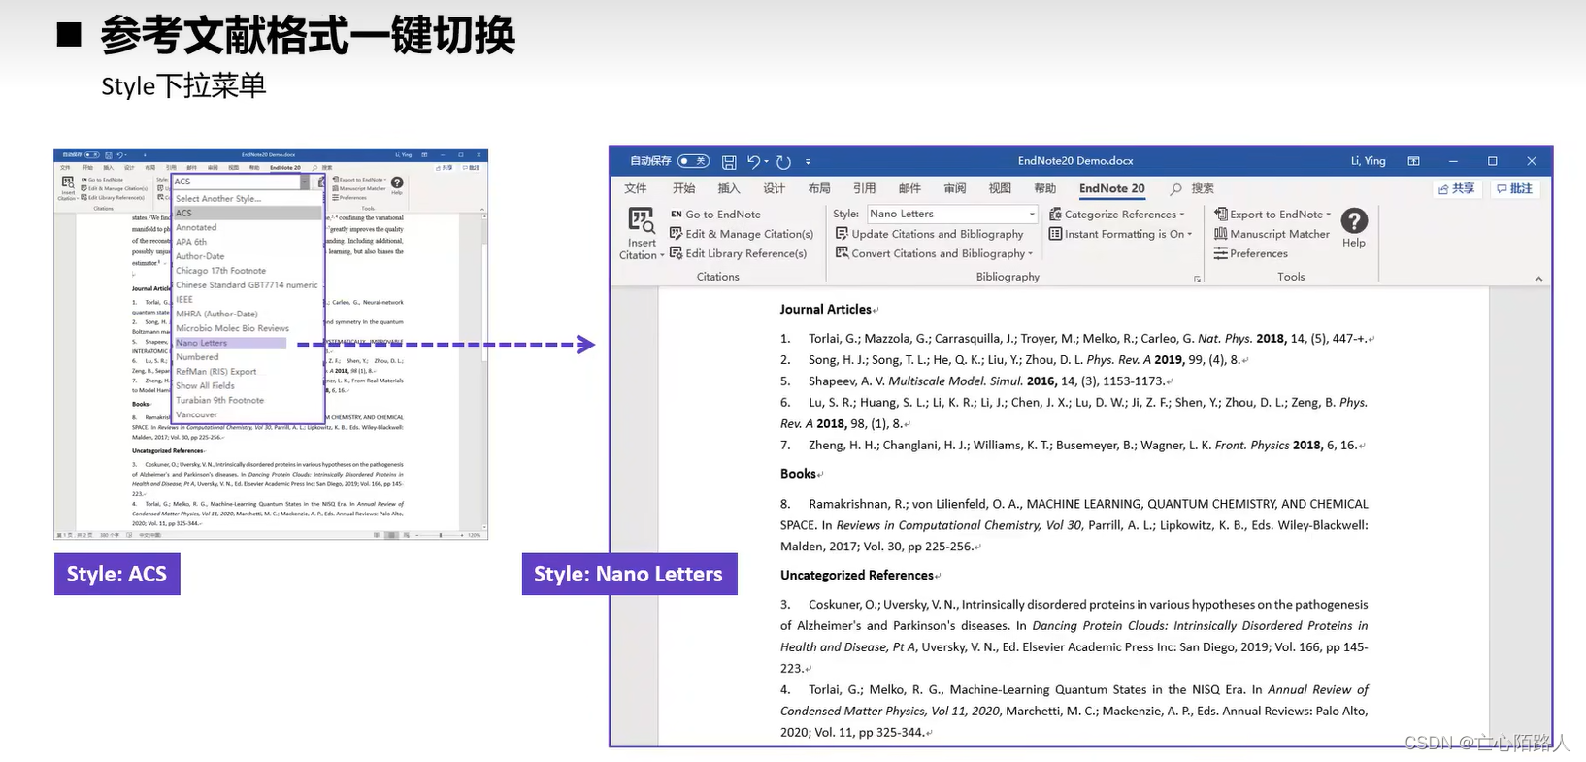Click Preferences in the left ACS window

(x=349, y=197)
